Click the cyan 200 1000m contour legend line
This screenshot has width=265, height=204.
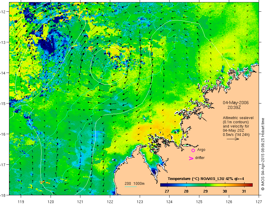(131, 187)
